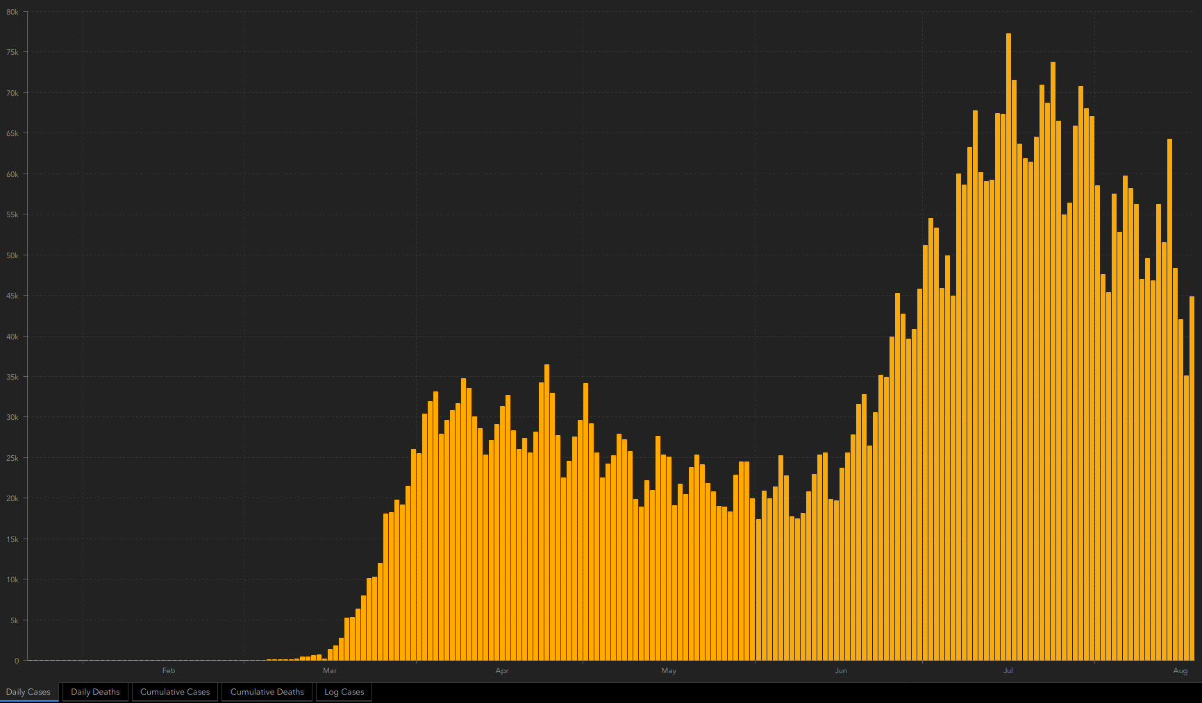Image resolution: width=1202 pixels, height=703 pixels.
Task: Click the '50k' y-axis label
Action: click(12, 255)
